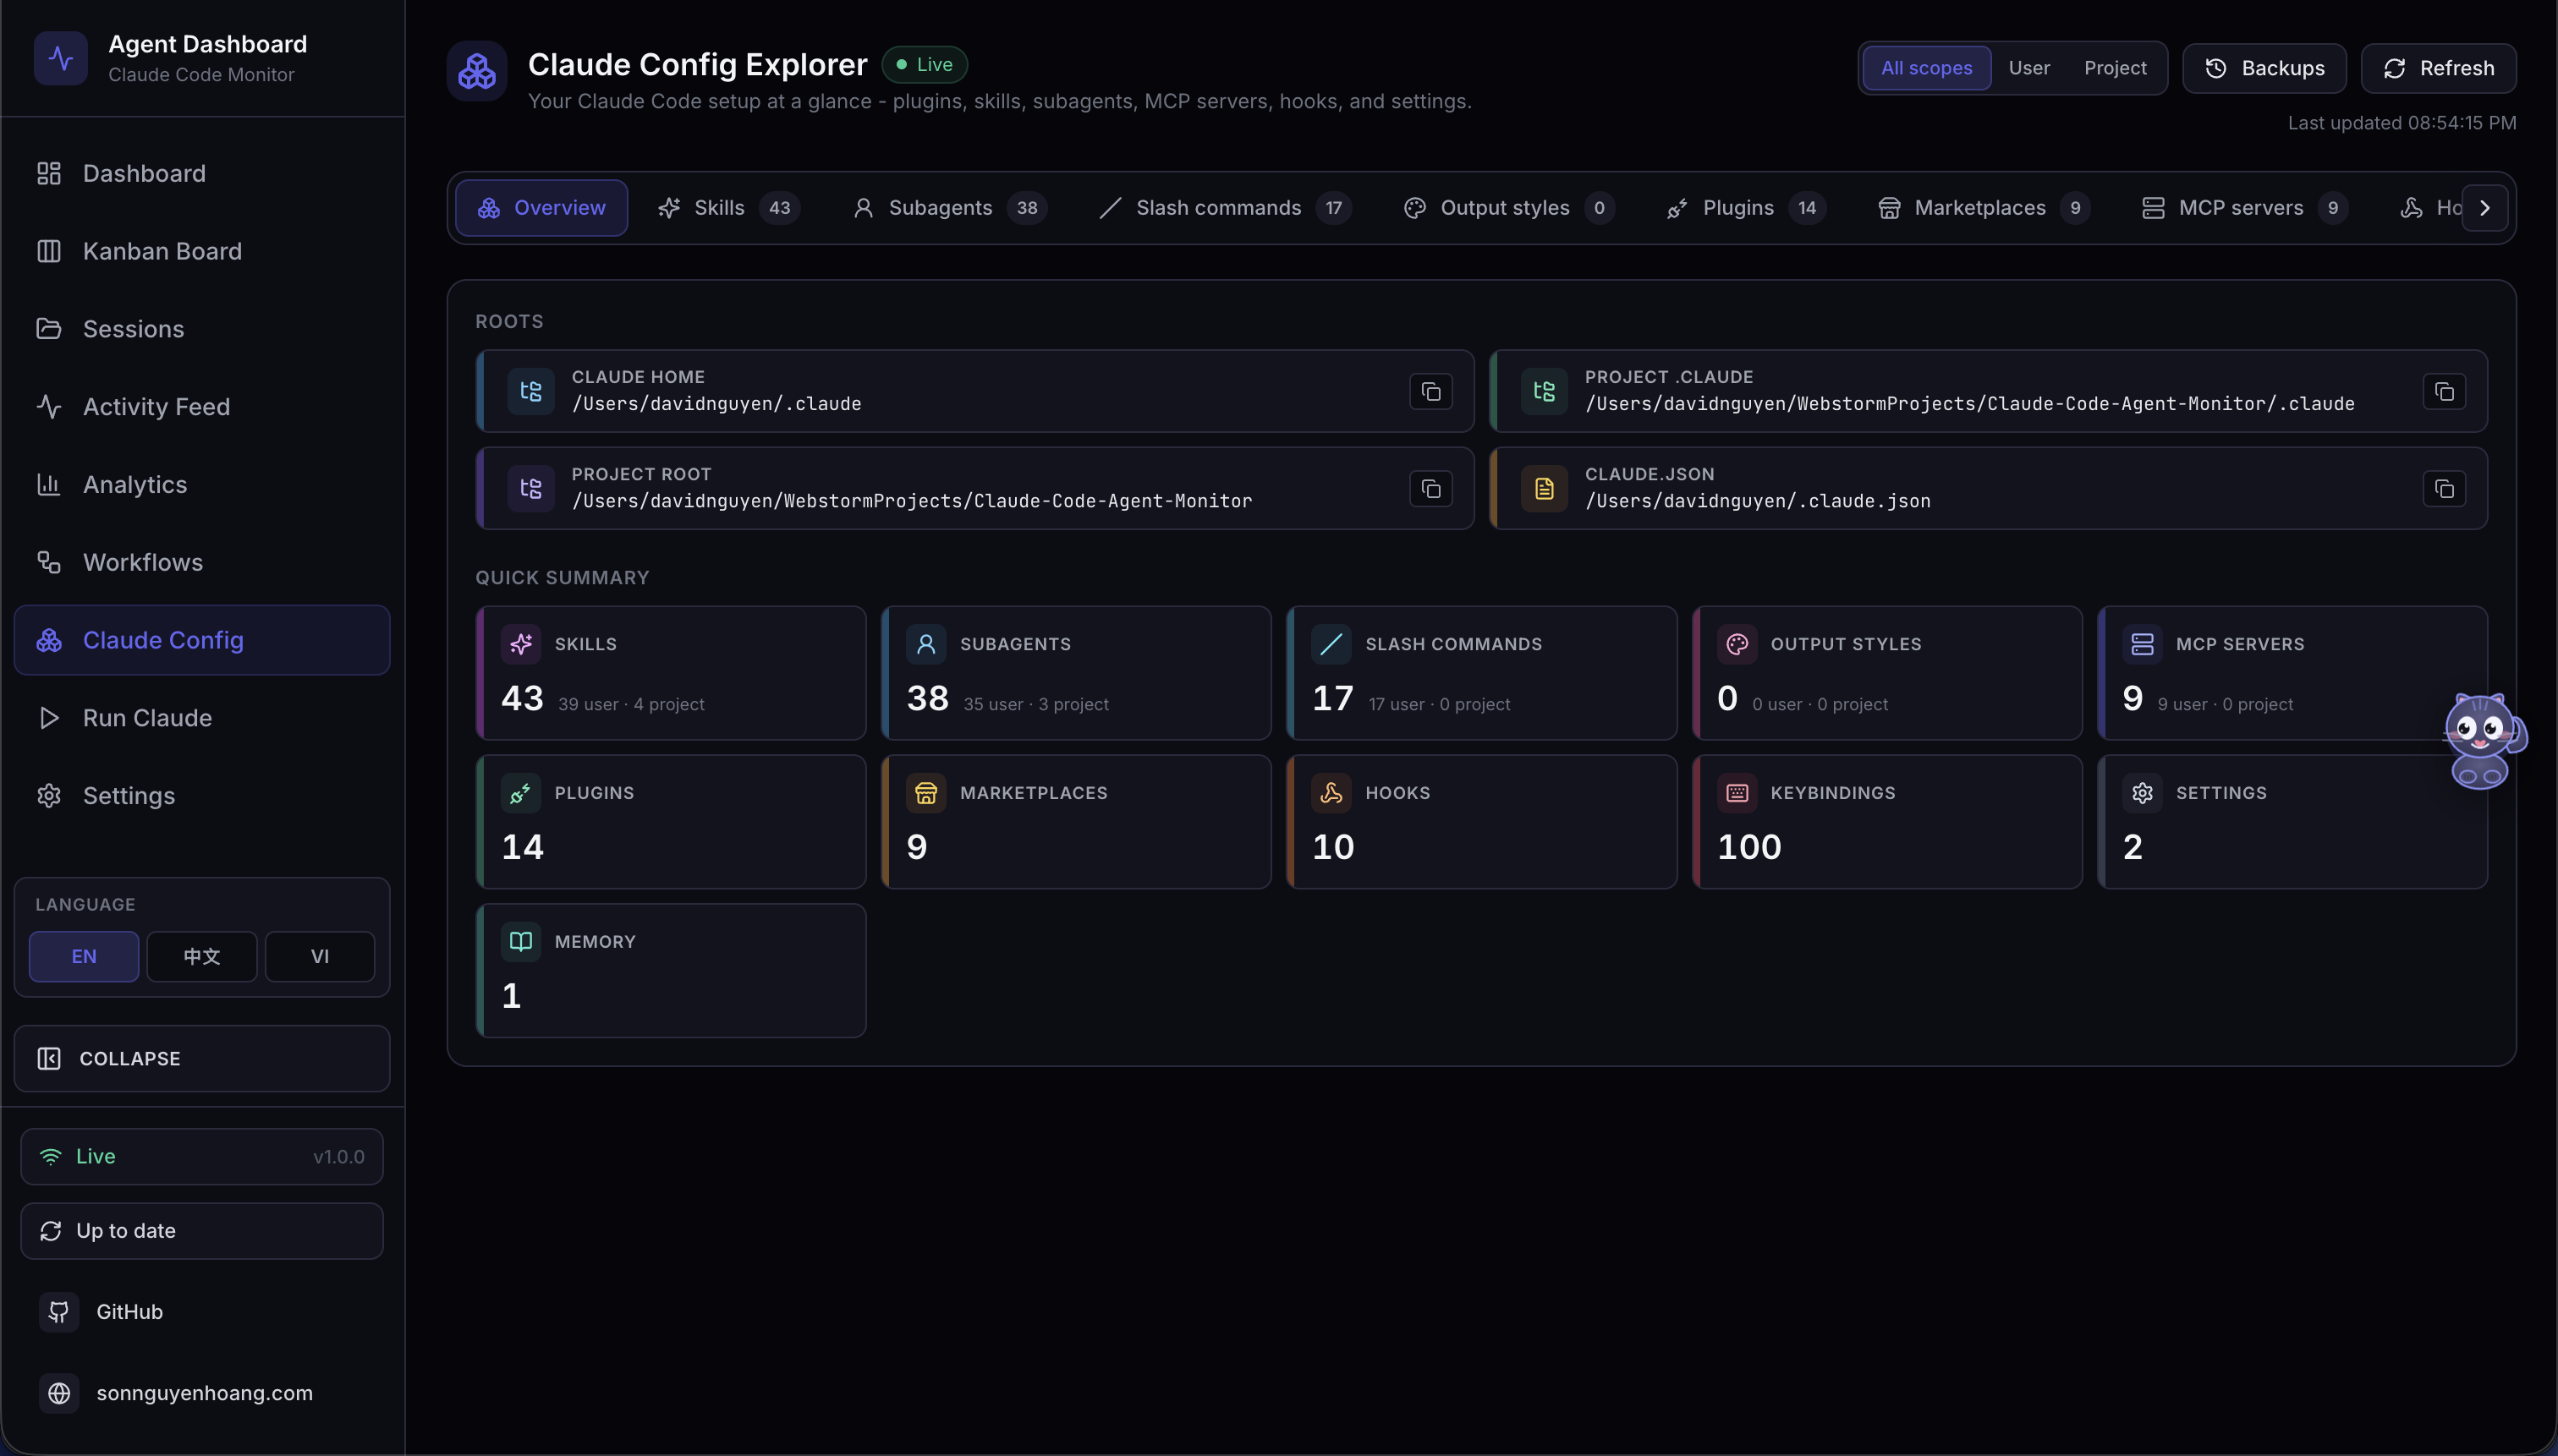Click the Live v1.0.0 connection status
2558x1456 pixels.
(x=202, y=1157)
